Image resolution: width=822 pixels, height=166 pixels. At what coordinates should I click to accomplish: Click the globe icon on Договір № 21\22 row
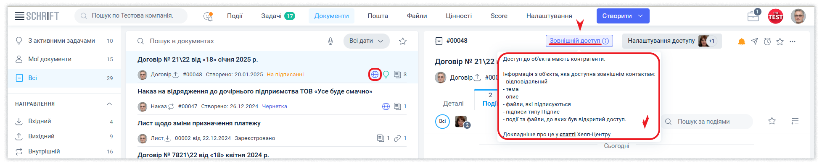(375, 75)
